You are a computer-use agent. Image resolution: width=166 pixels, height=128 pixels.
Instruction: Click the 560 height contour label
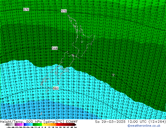56,89
